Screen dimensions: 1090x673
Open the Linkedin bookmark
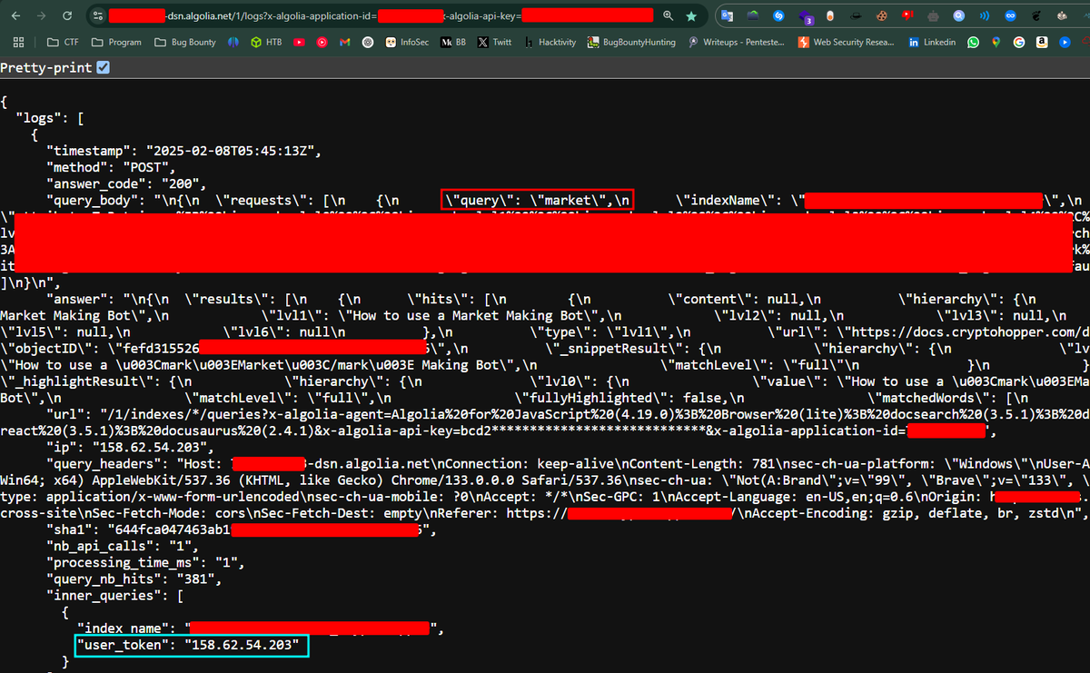[932, 42]
